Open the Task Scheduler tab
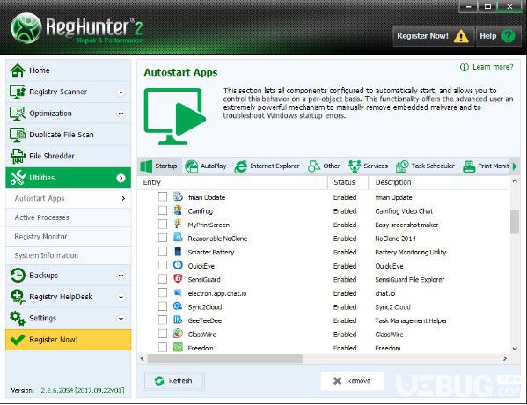The image size is (527, 405). [x=425, y=166]
